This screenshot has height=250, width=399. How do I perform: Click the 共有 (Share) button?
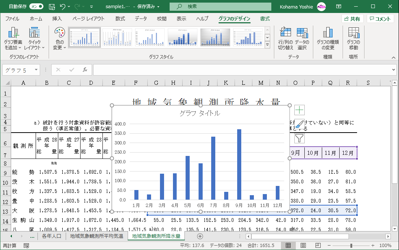coord(352,19)
